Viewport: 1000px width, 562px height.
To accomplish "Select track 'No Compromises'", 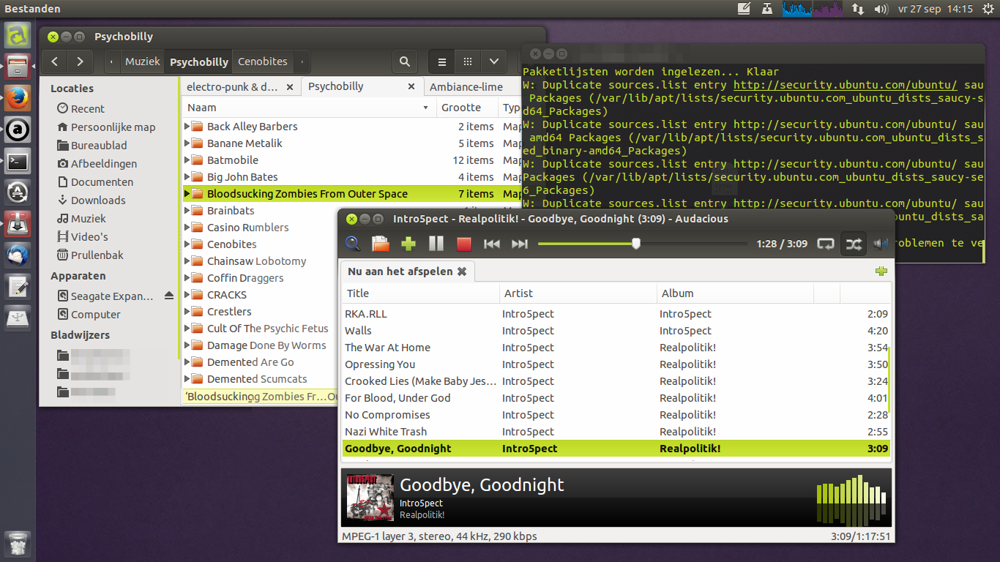I will [x=615, y=415].
